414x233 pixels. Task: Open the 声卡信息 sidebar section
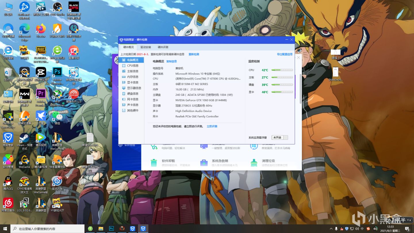[x=131, y=105]
